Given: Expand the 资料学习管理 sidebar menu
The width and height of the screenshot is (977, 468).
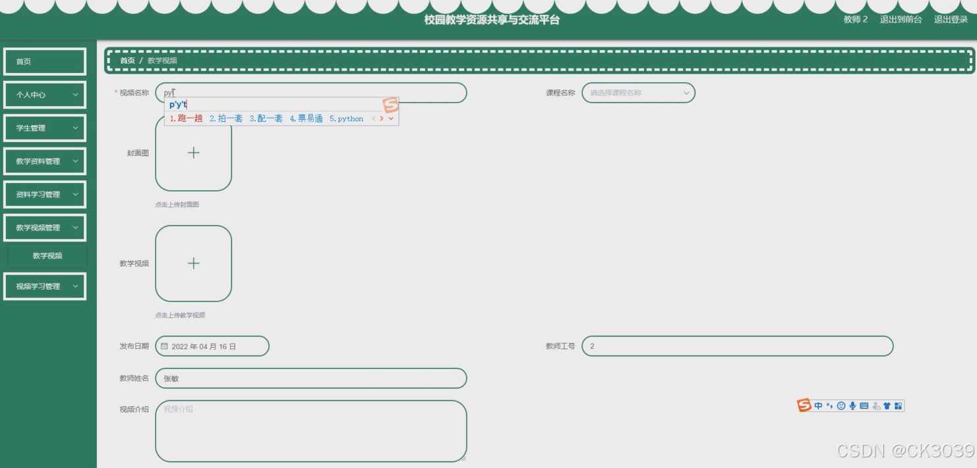Looking at the screenshot, I should pyautogui.click(x=45, y=194).
